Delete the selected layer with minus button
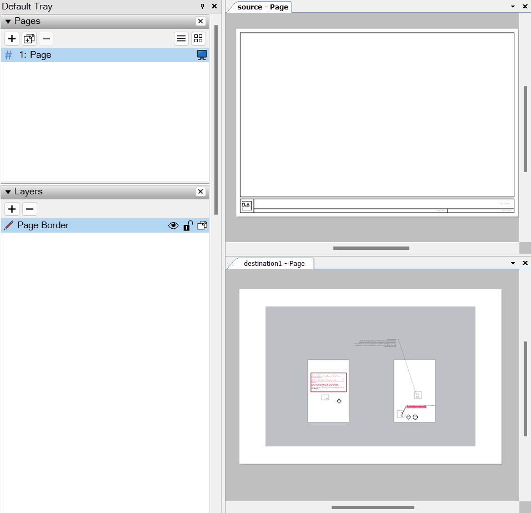This screenshot has width=531, height=513. [29, 209]
